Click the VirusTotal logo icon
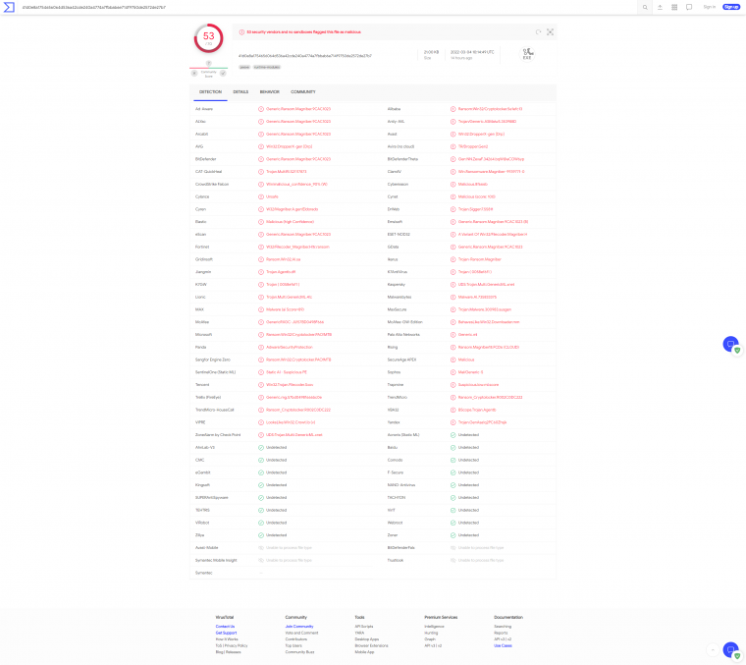746x665 pixels. click(9, 7)
